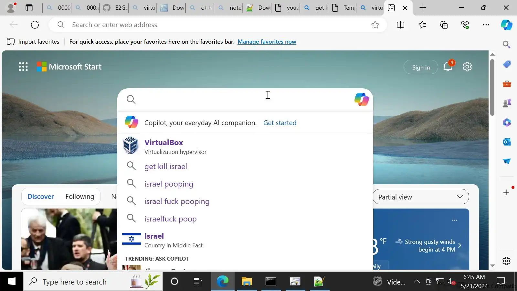The width and height of the screenshot is (517, 291).
Task: Switch to note search browser tab
Action: (x=229, y=8)
